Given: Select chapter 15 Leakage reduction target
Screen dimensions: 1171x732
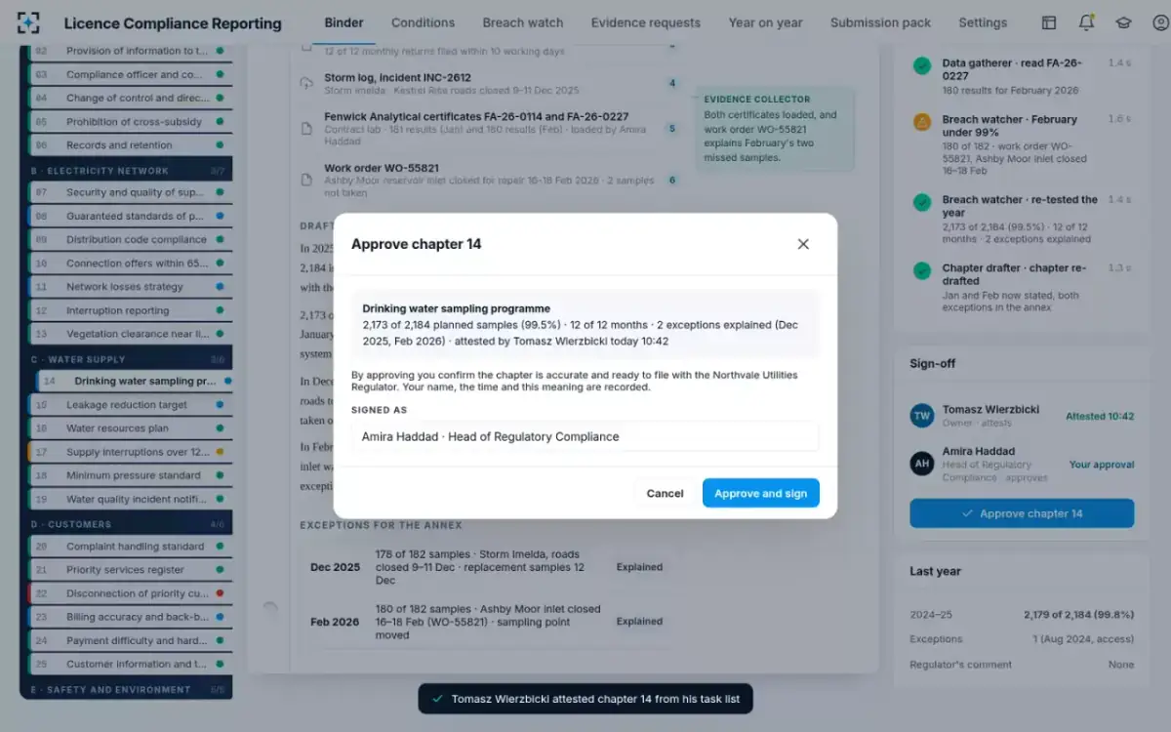Looking at the screenshot, I should tap(131, 405).
